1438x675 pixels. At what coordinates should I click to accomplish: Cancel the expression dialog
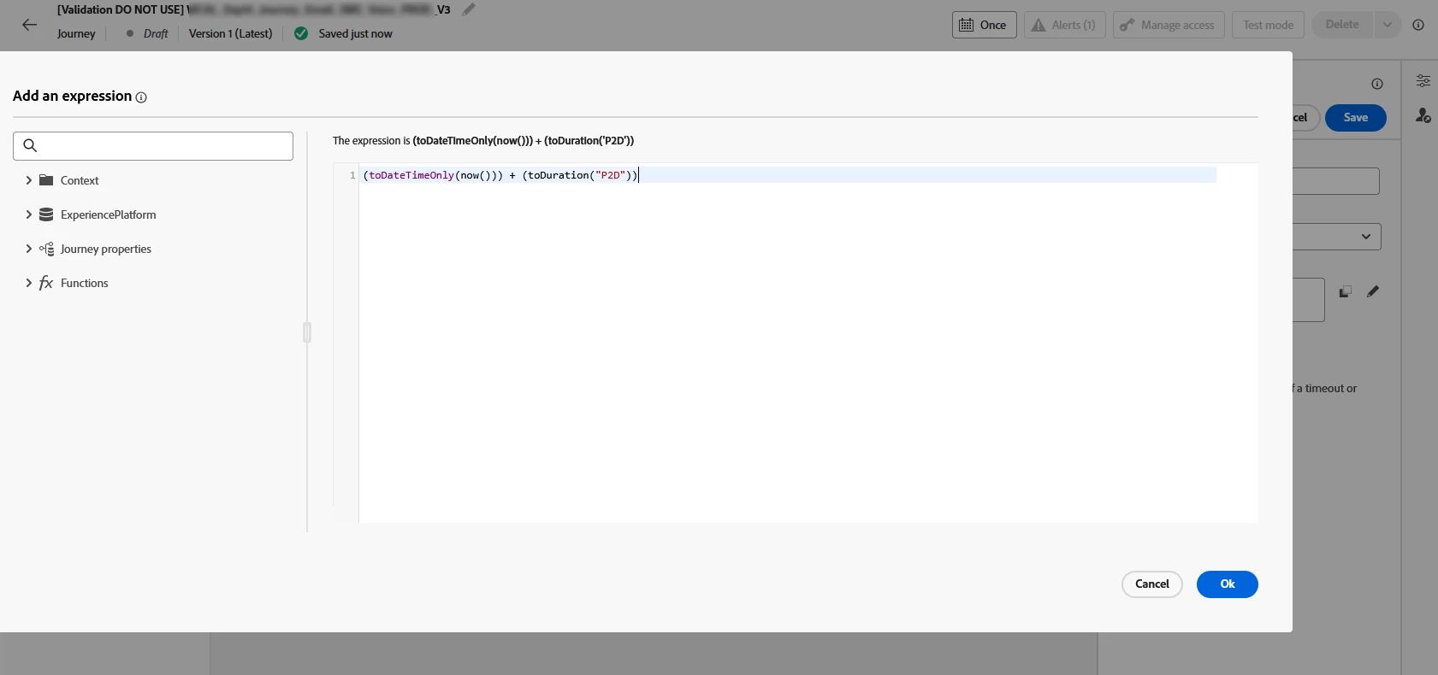pyautogui.click(x=1151, y=584)
